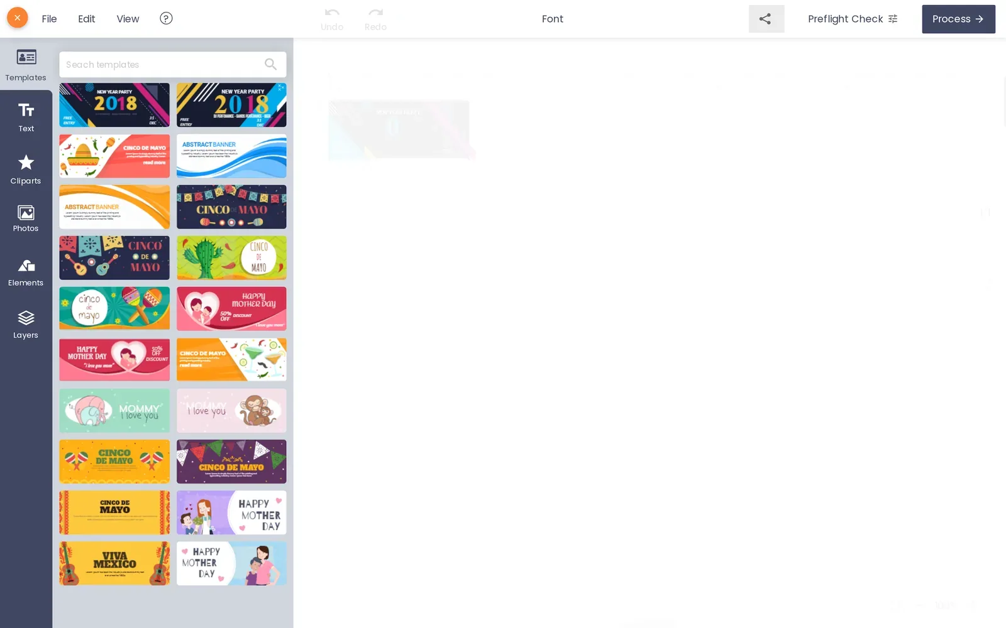The width and height of the screenshot is (1006, 628).
Task: Open the Edit menu
Action: [x=87, y=19]
